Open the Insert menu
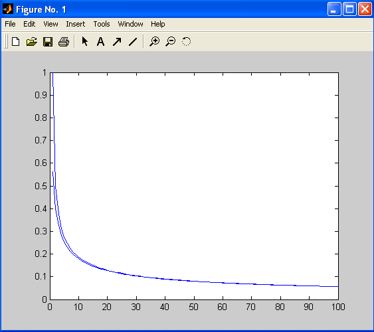 (x=75, y=24)
